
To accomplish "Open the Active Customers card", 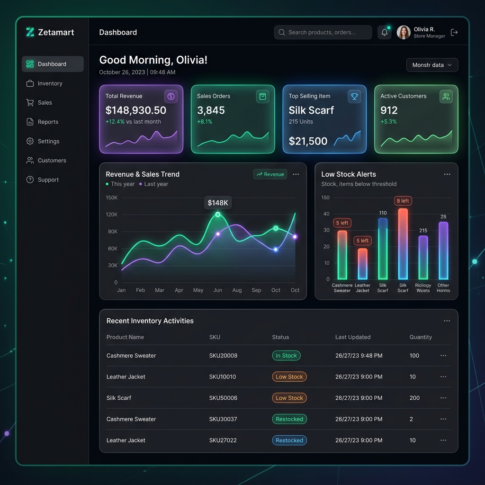I will click(x=416, y=119).
